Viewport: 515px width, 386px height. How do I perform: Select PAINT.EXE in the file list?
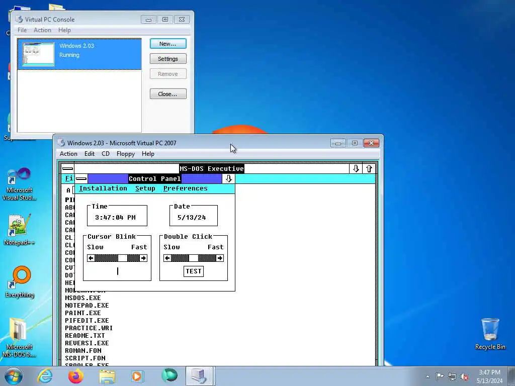click(x=83, y=313)
